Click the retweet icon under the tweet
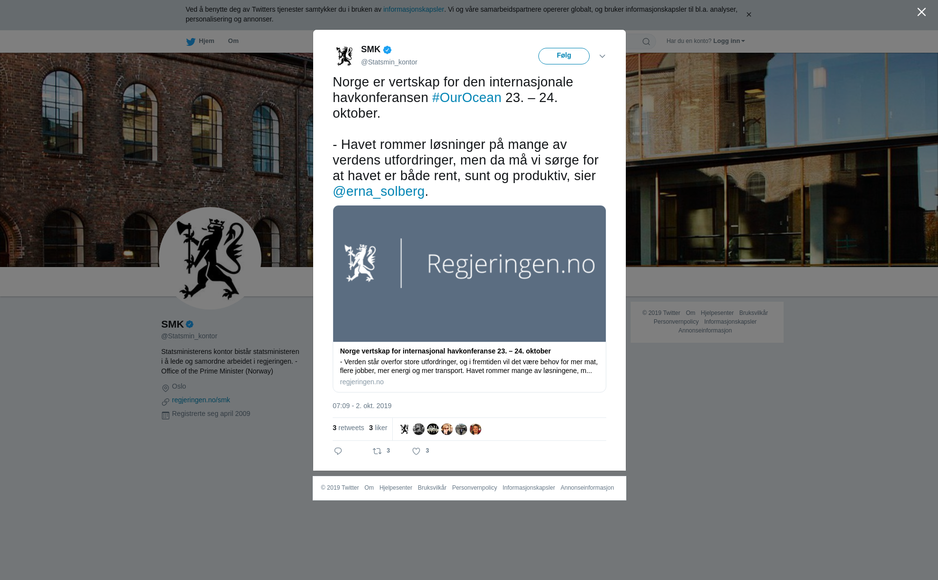This screenshot has height=580, width=938. 377,451
